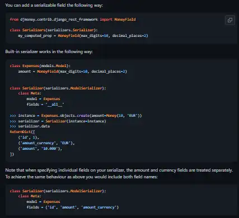Click "fields = ('id', 'amount', 'amount_currency')" line
The height and width of the screenshot is (218, 239).
coord(73,207)
